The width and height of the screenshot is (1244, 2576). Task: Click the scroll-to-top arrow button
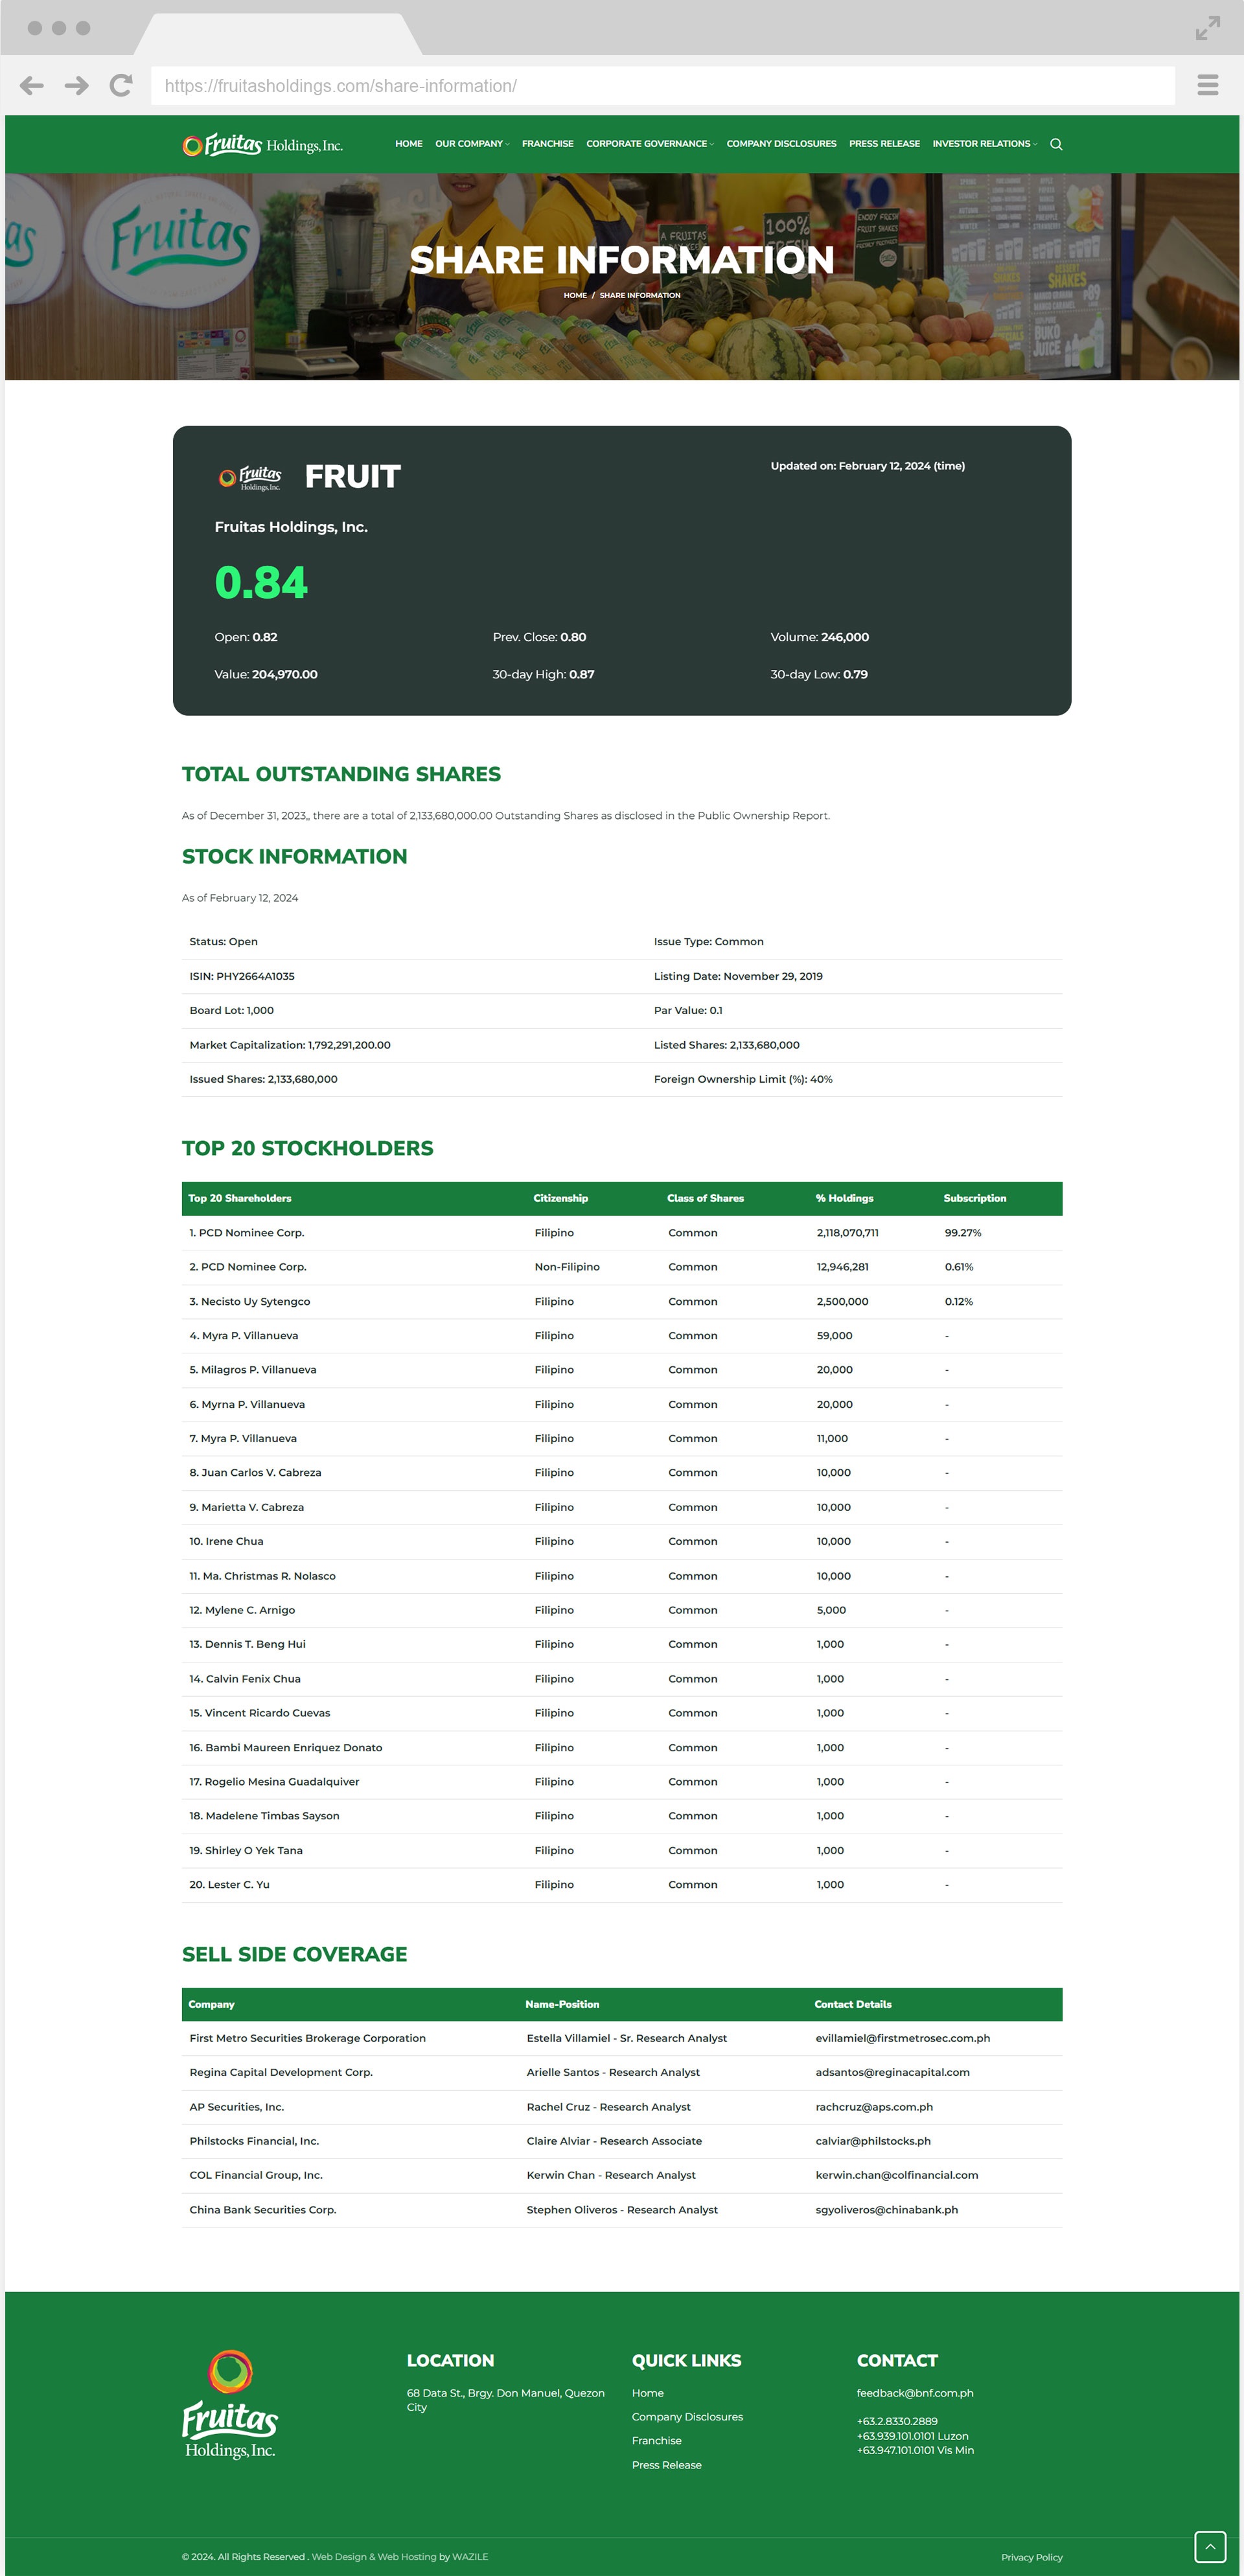pyautogui.click(x=1210, y=2546)
